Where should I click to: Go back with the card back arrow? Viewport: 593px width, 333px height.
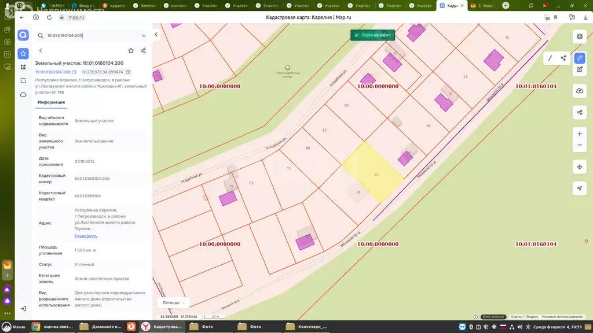(x=41, y=51)
